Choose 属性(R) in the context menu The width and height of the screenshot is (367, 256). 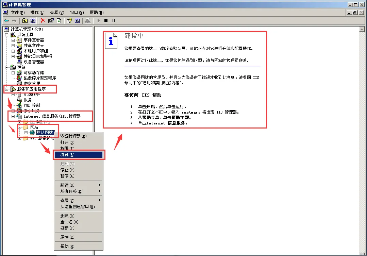point(79,237)
